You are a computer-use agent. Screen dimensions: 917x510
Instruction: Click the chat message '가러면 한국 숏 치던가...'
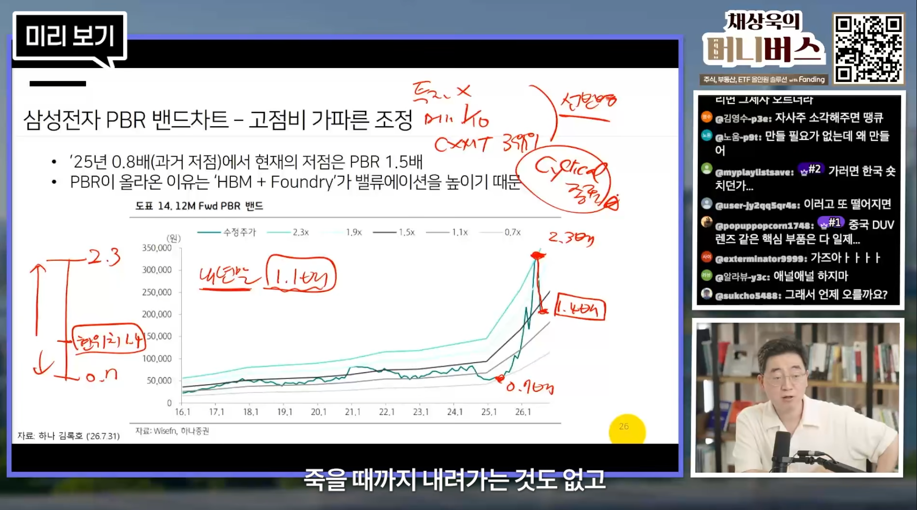[805, 178]
